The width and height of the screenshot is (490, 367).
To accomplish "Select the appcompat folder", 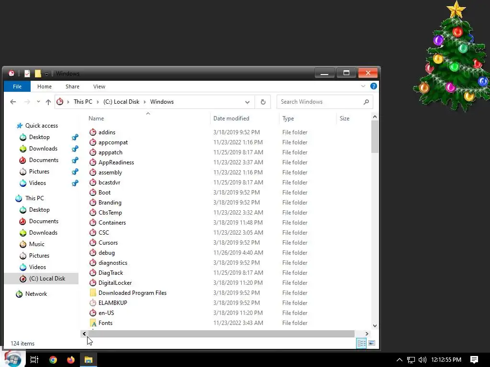I will click(113, 142).
